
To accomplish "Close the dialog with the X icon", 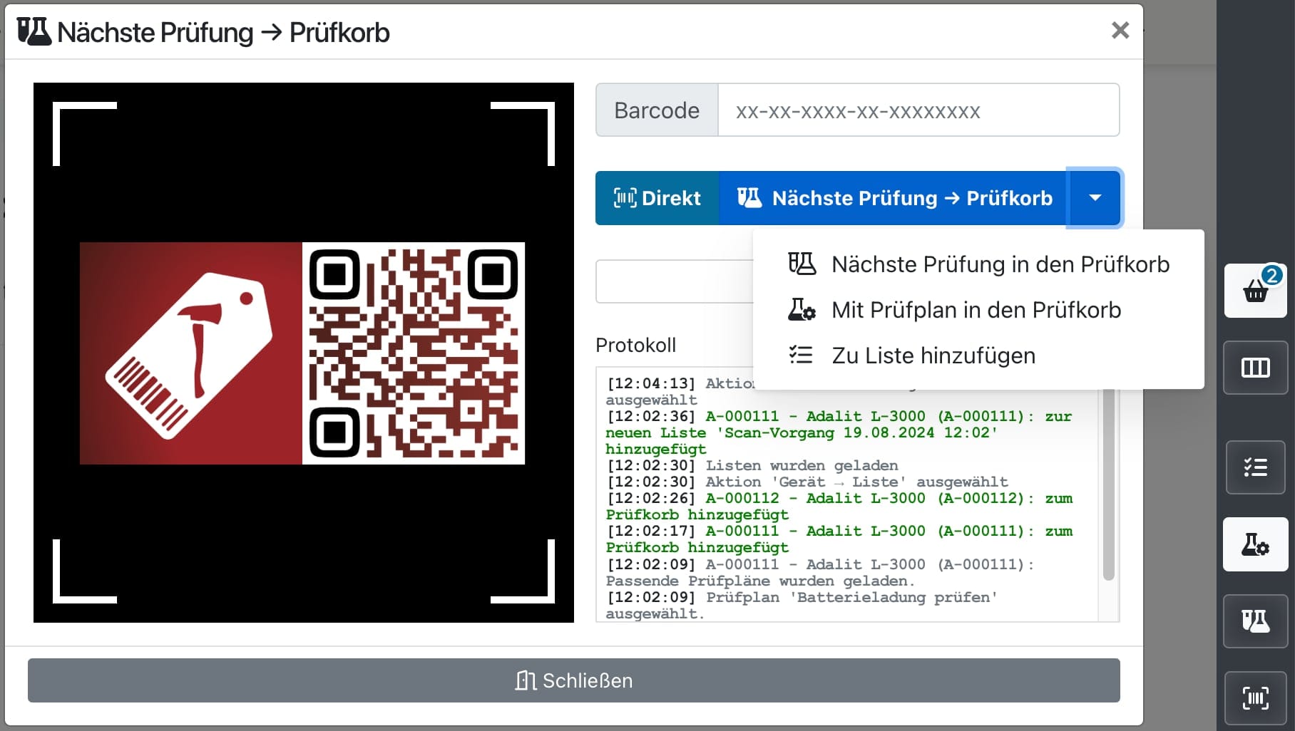I will point(1120,30).
